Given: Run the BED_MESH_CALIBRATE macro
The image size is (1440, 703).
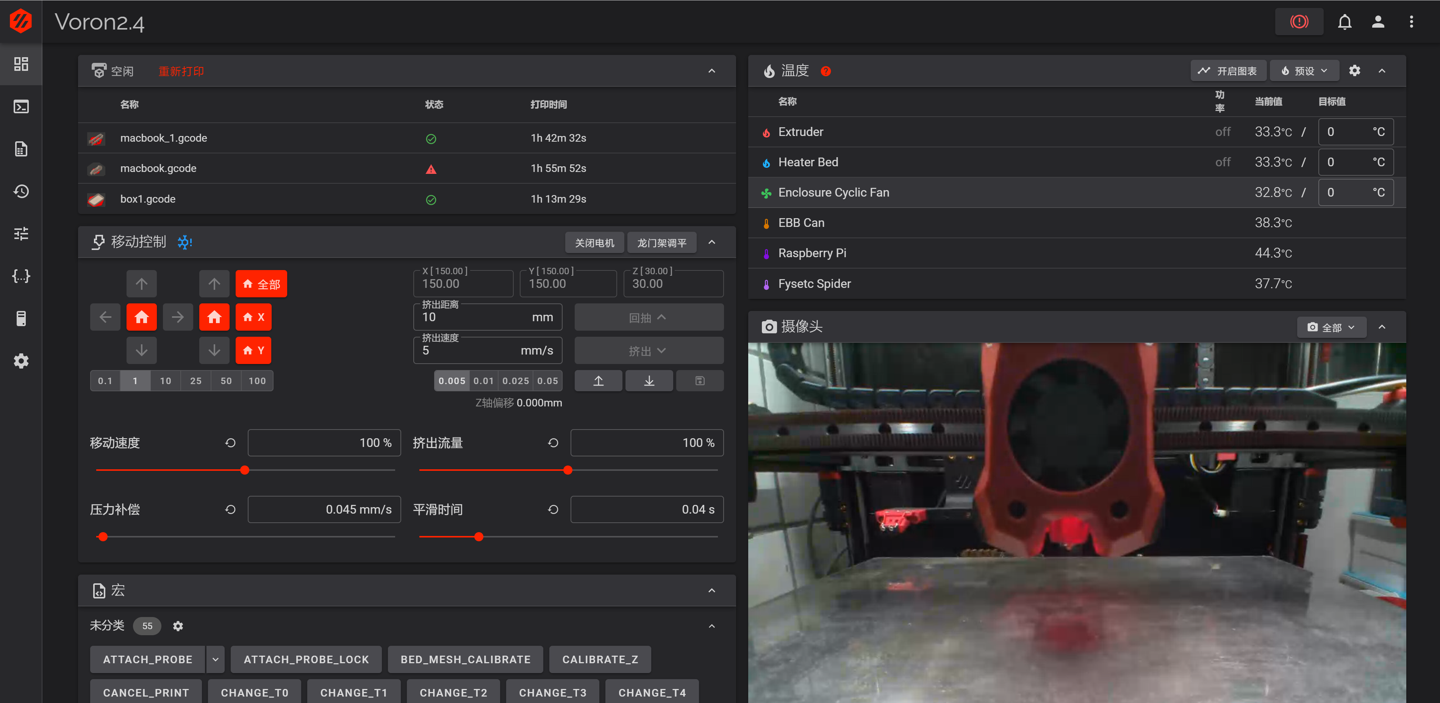Looking at the screenshot, I should tap(465, 659).
